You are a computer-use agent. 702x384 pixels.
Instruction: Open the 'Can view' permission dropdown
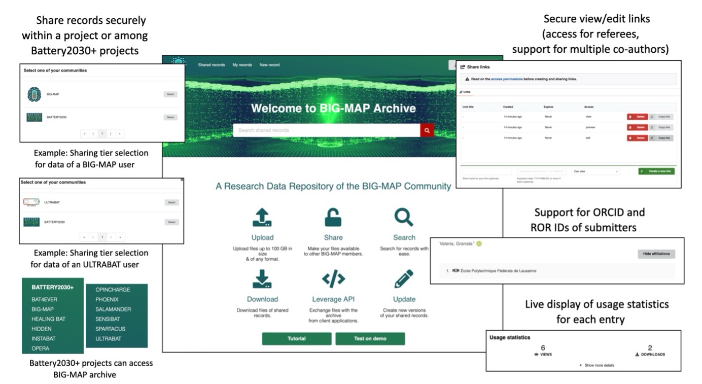click(x=595, y=171)
